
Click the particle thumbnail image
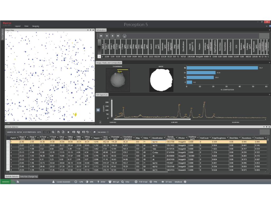118,80
